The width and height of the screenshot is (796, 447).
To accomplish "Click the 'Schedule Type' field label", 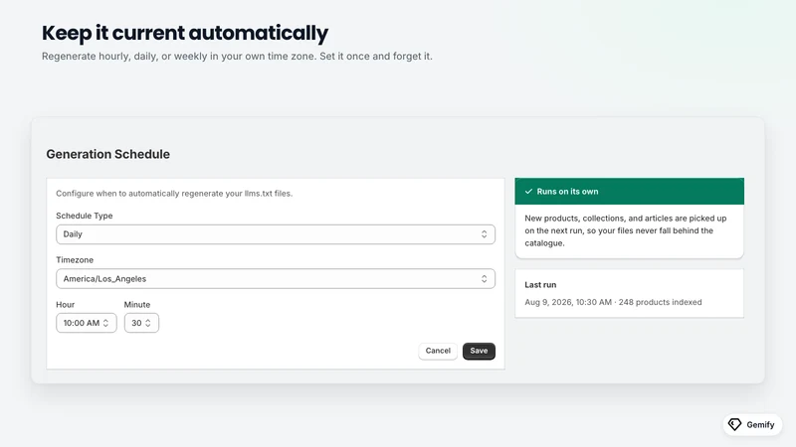I will tap(85, 216).
